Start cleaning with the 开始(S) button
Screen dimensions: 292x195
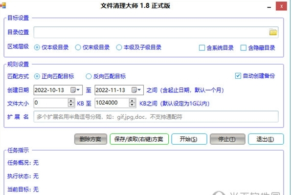pyautogui.click(x=189, y=139)
